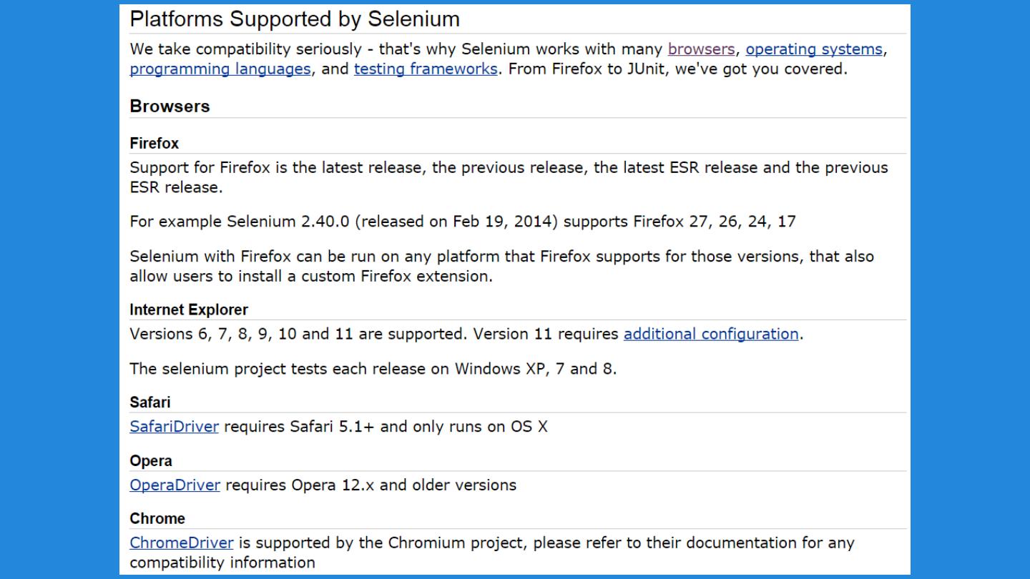
Task: Click the Browsers section heading
Action: (x=170, y=107)
